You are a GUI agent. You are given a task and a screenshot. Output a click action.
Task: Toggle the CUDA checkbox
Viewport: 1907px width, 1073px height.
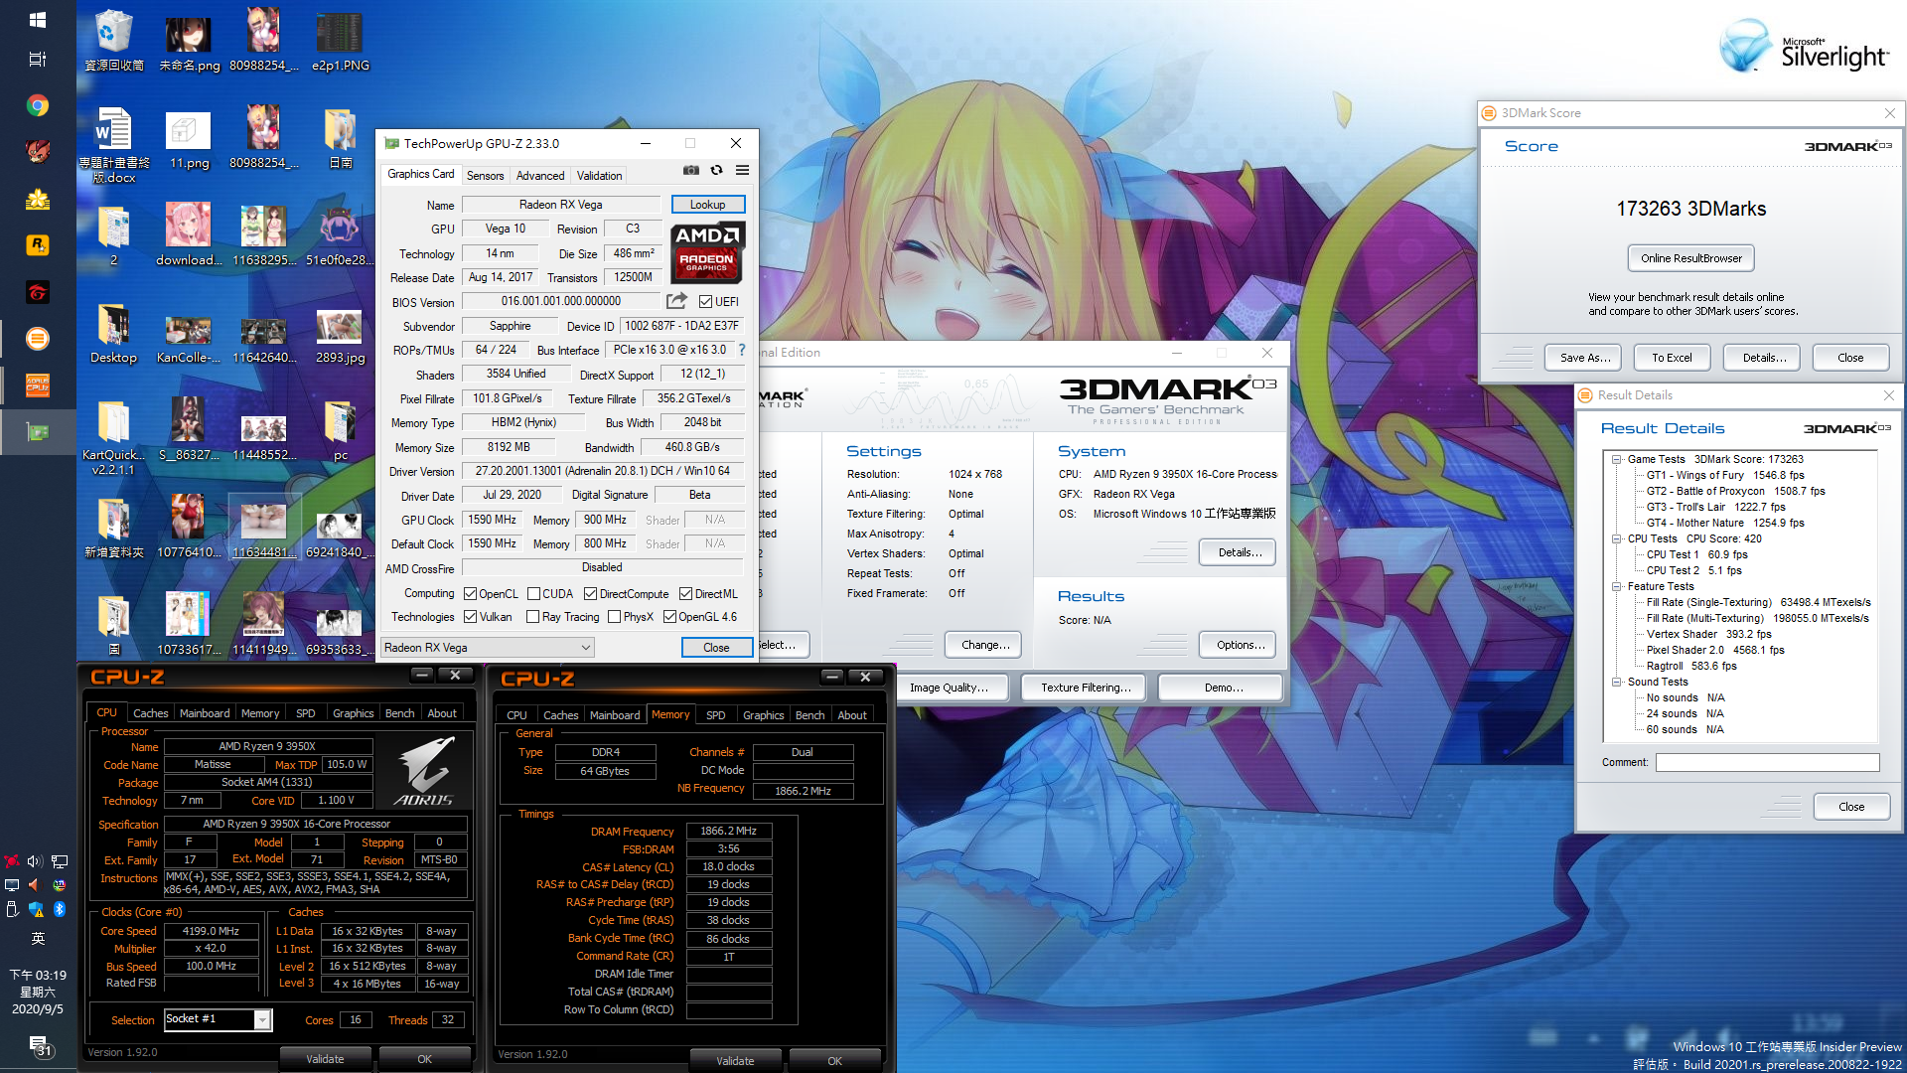(x=534, y=594)
